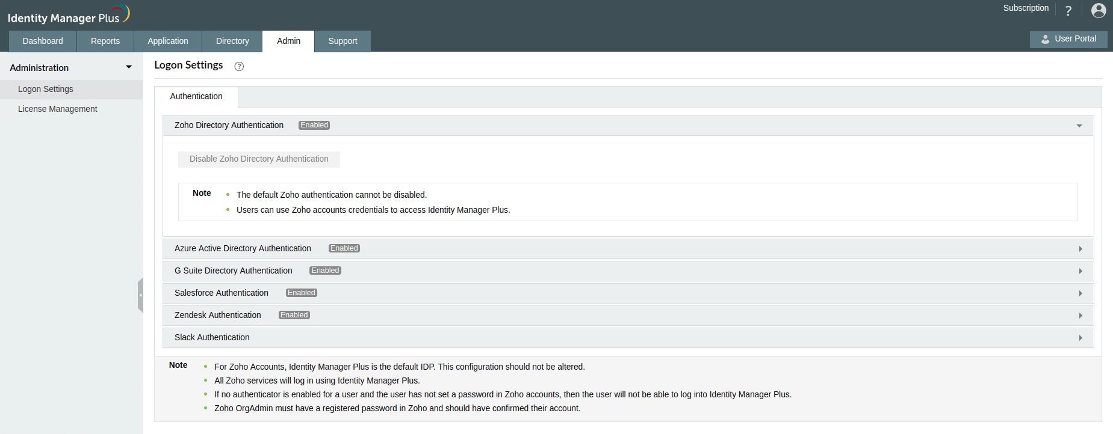
Task: Open the Reports tab
Action: [x=105, y=41]
